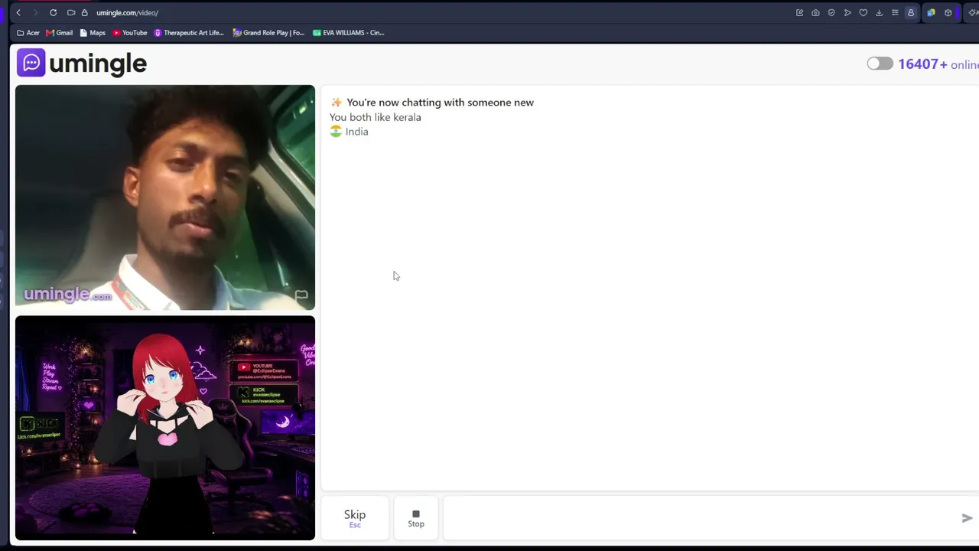Open the Therapeutic Art Life bookmark
The image size is (979, 551).
(189, 33)
